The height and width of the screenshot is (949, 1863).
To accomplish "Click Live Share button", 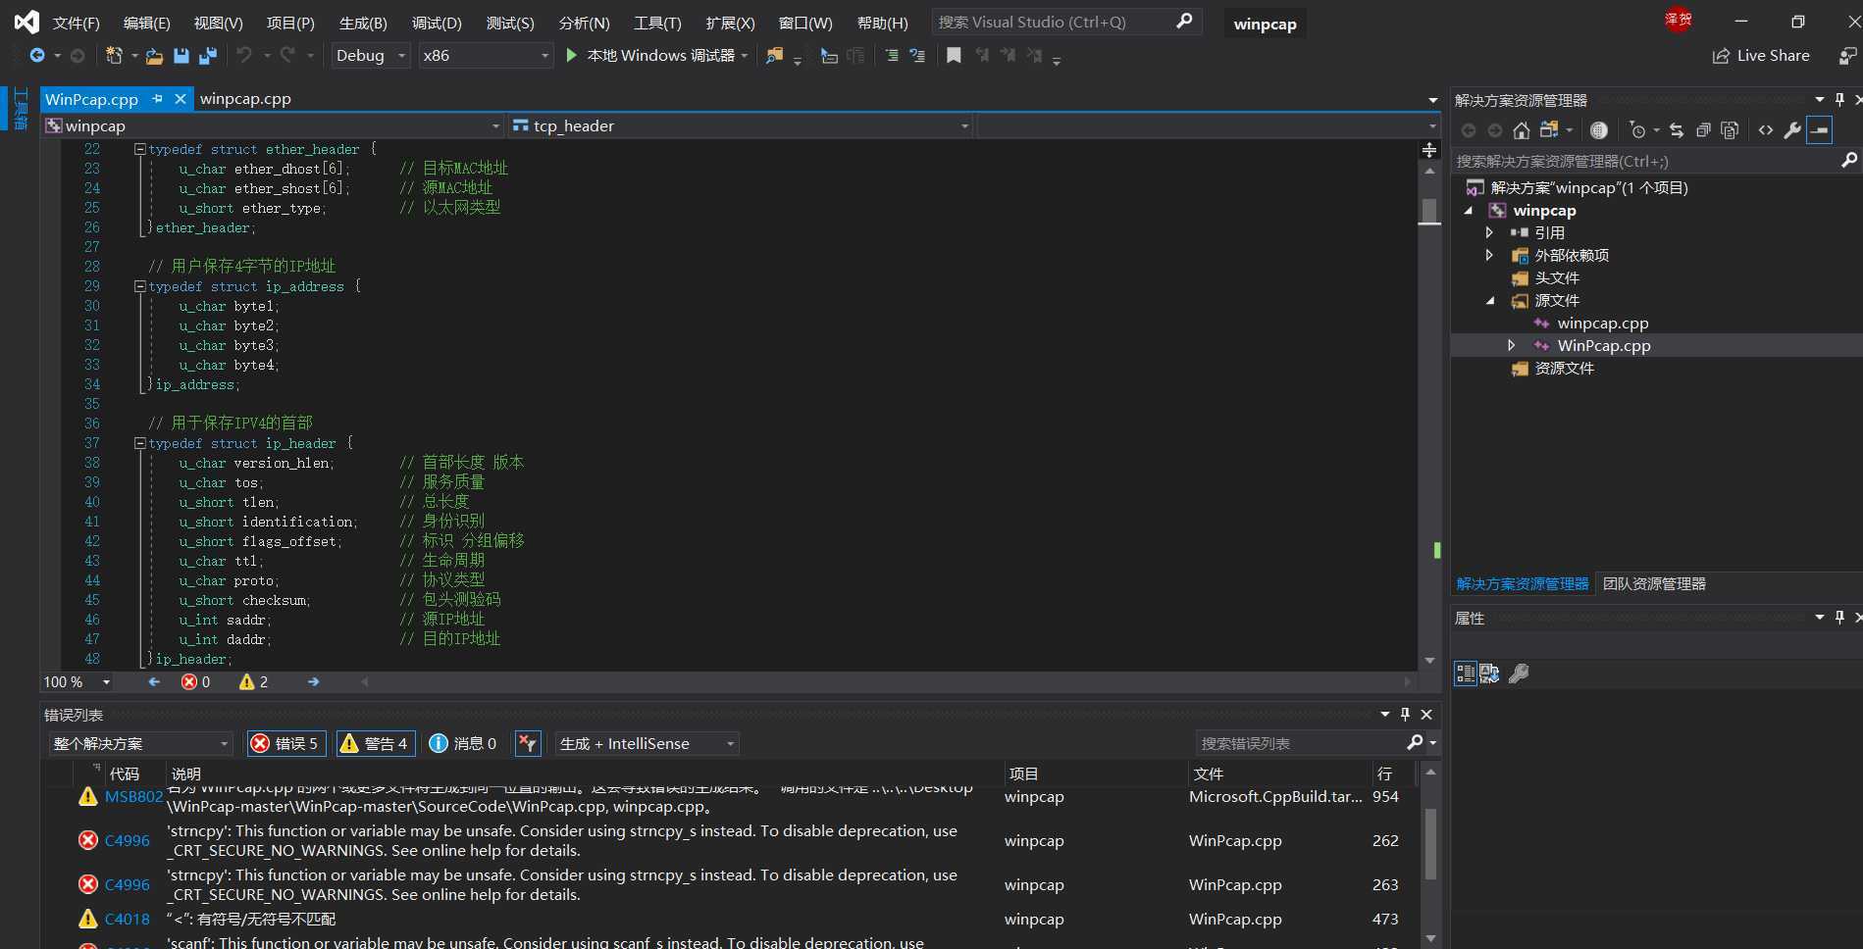I will [x=1761, y=56].
